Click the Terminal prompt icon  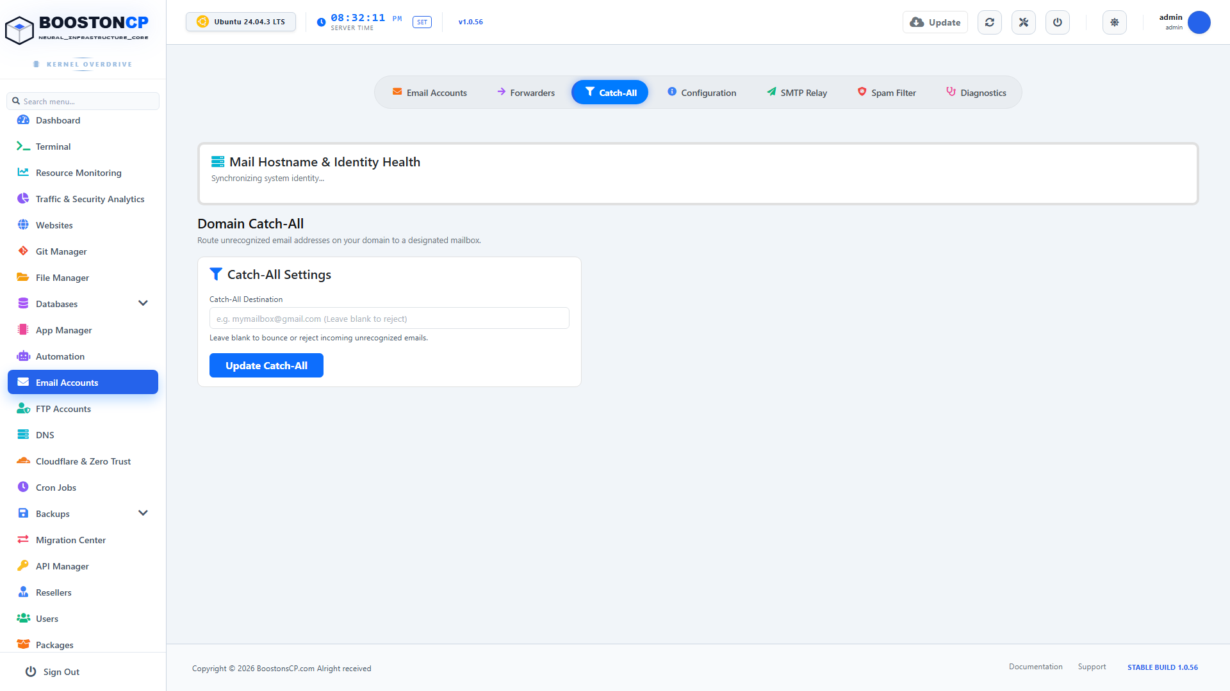click(x=23, y=147)
